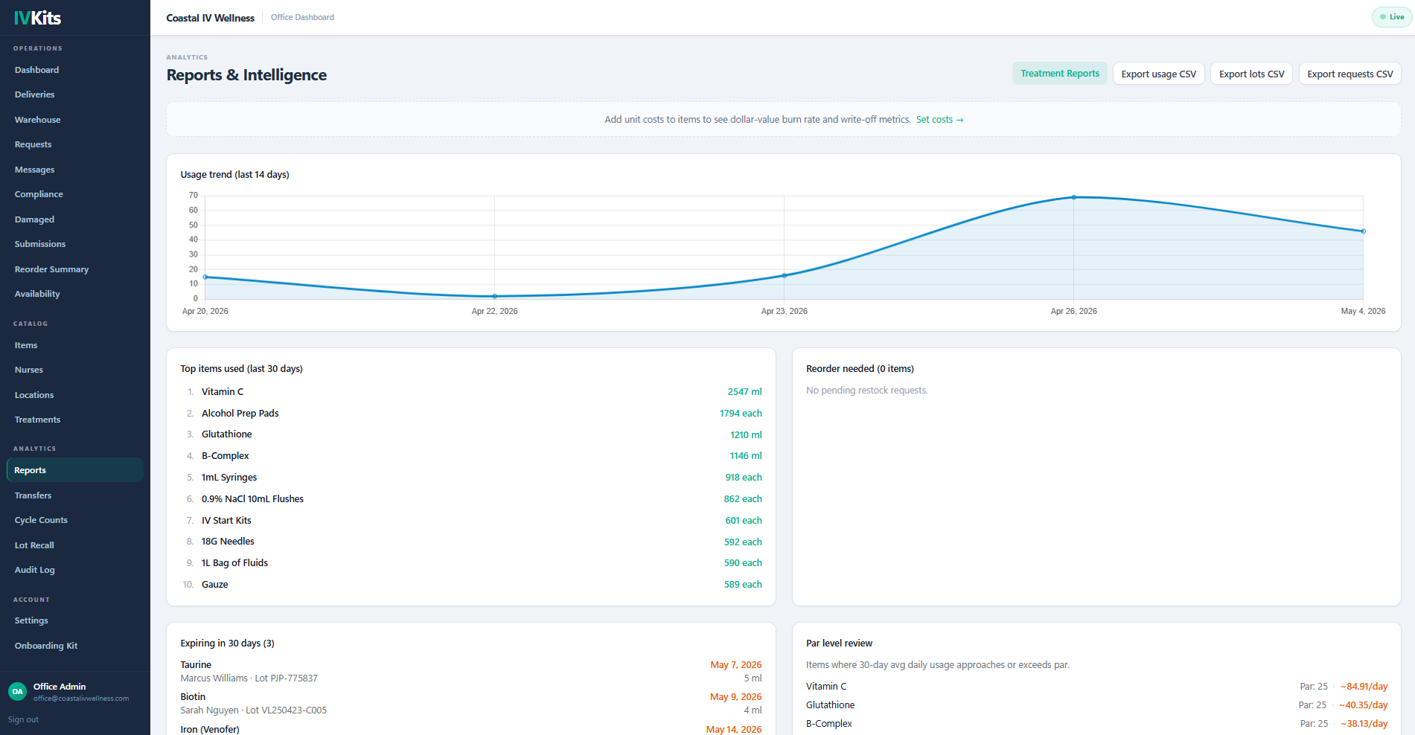The width and height of the screenshot is (1415, 735).
Task: Go to Cycle Counts
Action: [41, 520]
